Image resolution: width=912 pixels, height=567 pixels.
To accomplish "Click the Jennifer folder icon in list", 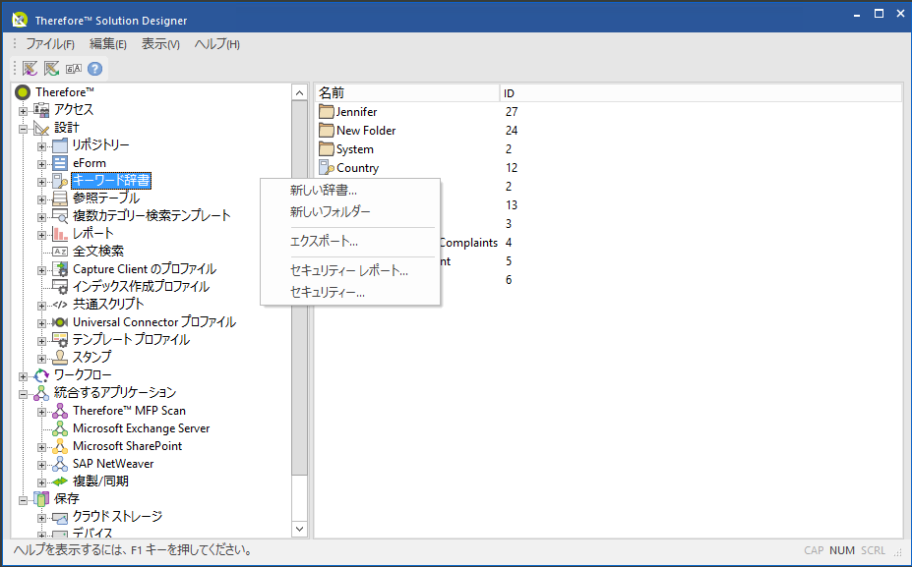I will pos(327,112).
